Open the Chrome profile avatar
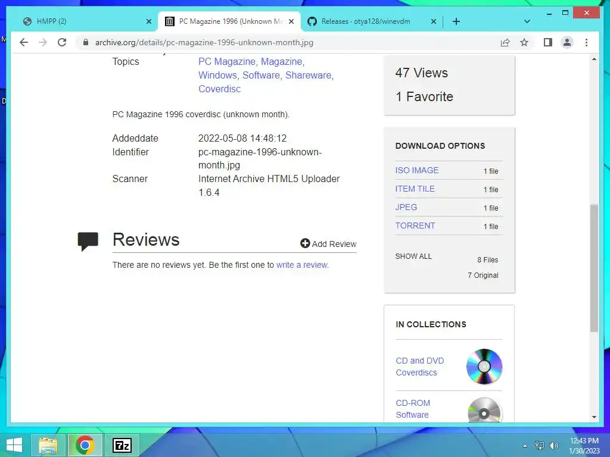Screen dimensions: 610x457 pyautogui.click(x=567, y=42)
